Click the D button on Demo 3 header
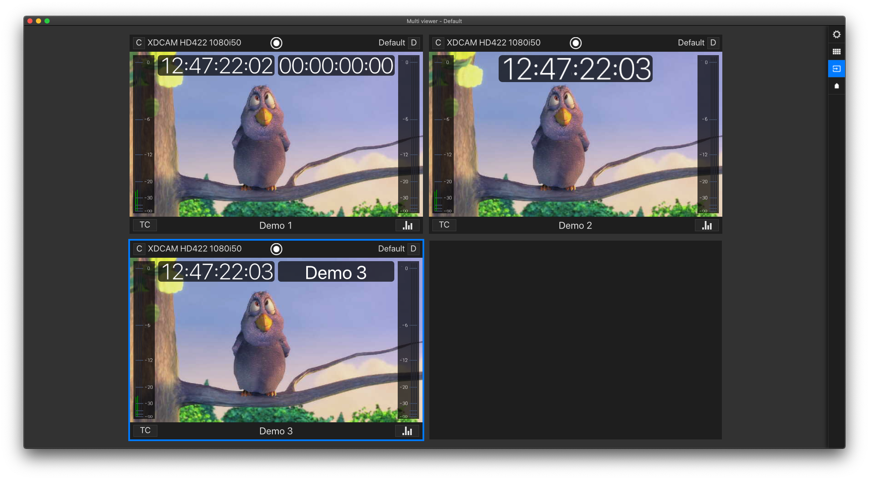Viewport: 869px width, 480px height. [x=413, y=249]
